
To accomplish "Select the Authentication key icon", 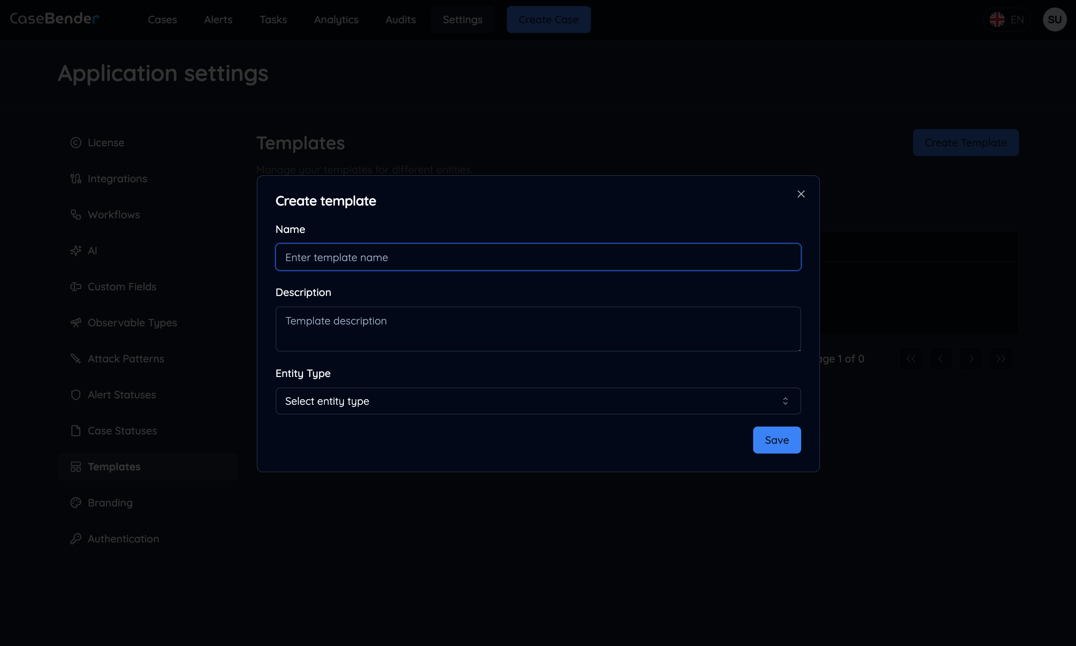I will 76,538.
